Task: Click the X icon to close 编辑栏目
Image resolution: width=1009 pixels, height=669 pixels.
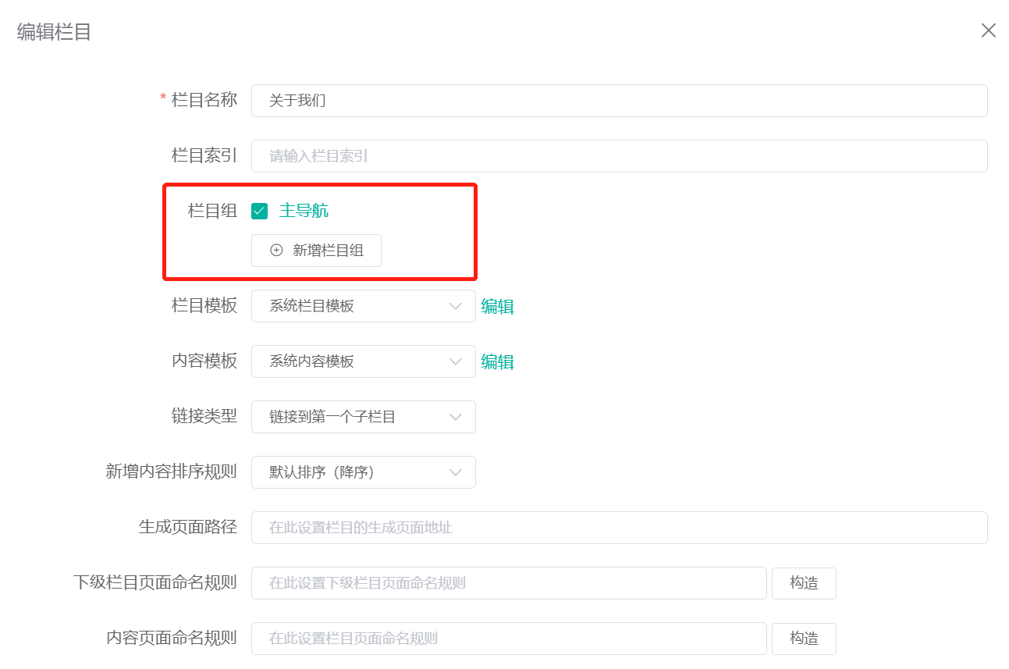Action: coord(988,30)
